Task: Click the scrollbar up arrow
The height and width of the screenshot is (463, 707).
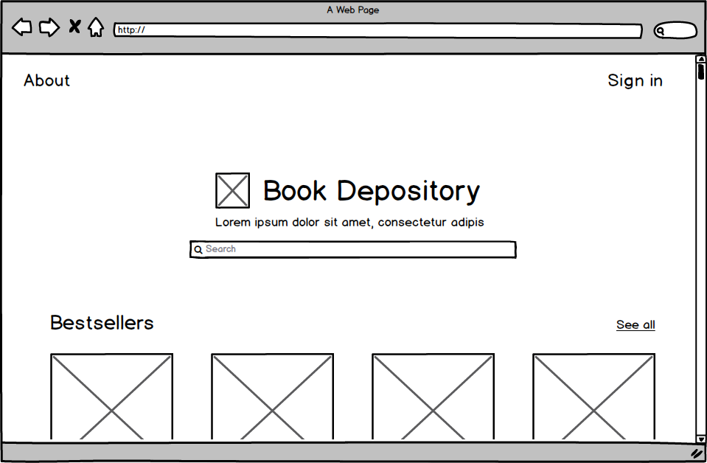Action: pos(700,59)
